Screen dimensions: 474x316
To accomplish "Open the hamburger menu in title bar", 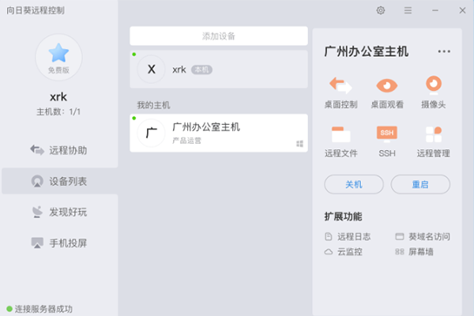I will [408, 10].
